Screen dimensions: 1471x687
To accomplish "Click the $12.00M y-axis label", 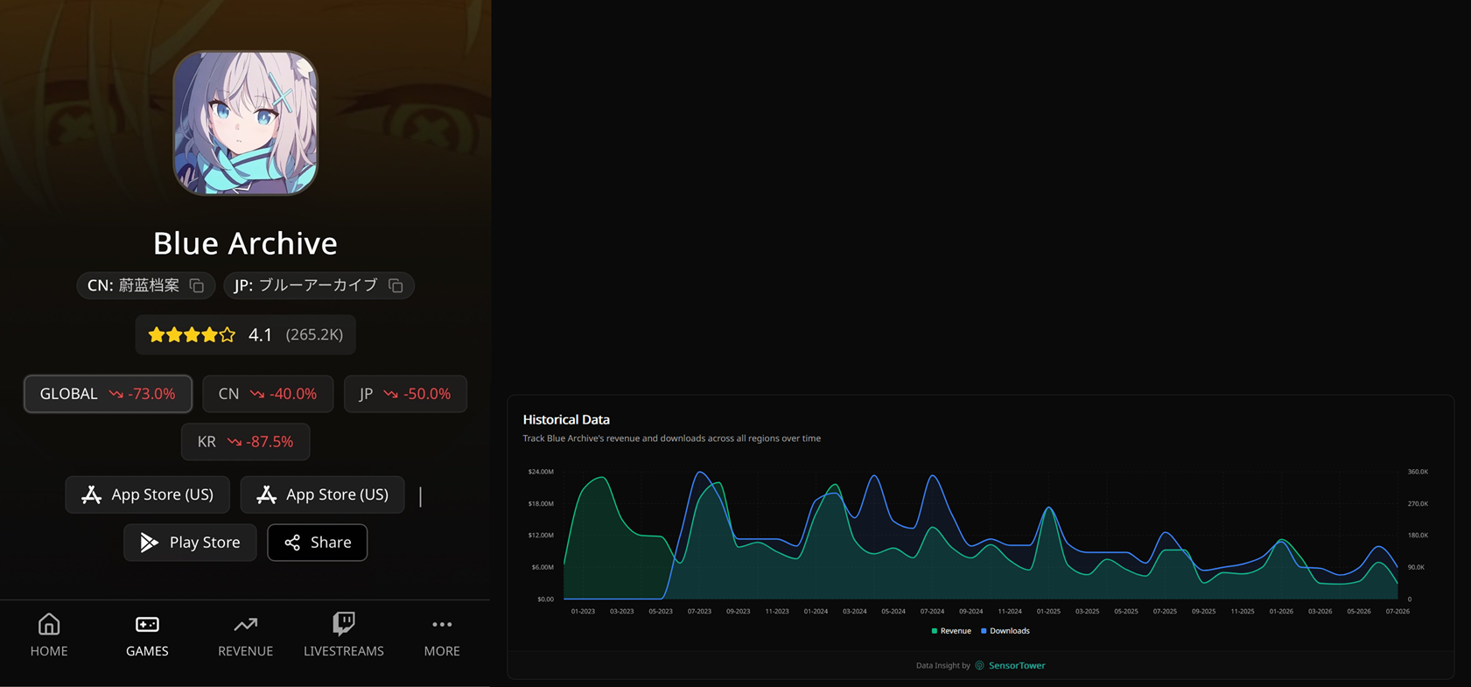I will coord(541,536).
